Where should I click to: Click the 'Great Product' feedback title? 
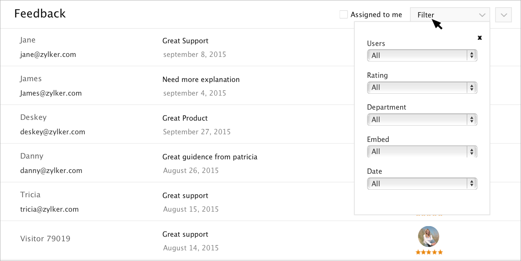[185, 118]
